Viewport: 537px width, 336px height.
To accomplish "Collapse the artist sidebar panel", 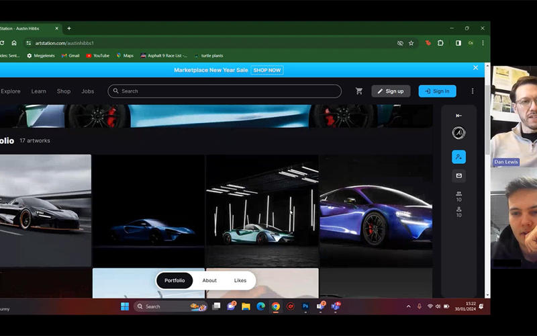I will pyautogui.click(x=458, y=116).
